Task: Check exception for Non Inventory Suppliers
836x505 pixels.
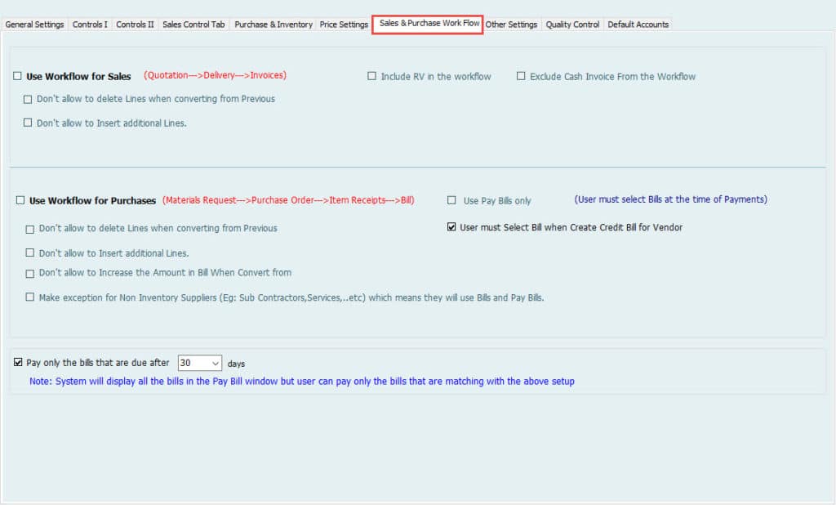Action: [x=30, y=297]
